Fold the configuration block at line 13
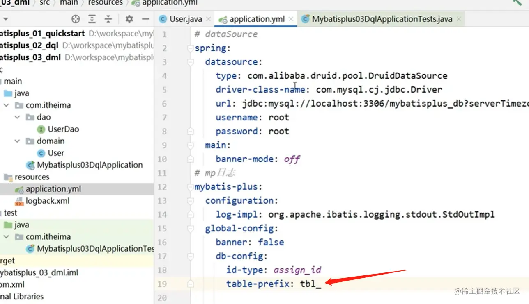 (x=190, y=201)
